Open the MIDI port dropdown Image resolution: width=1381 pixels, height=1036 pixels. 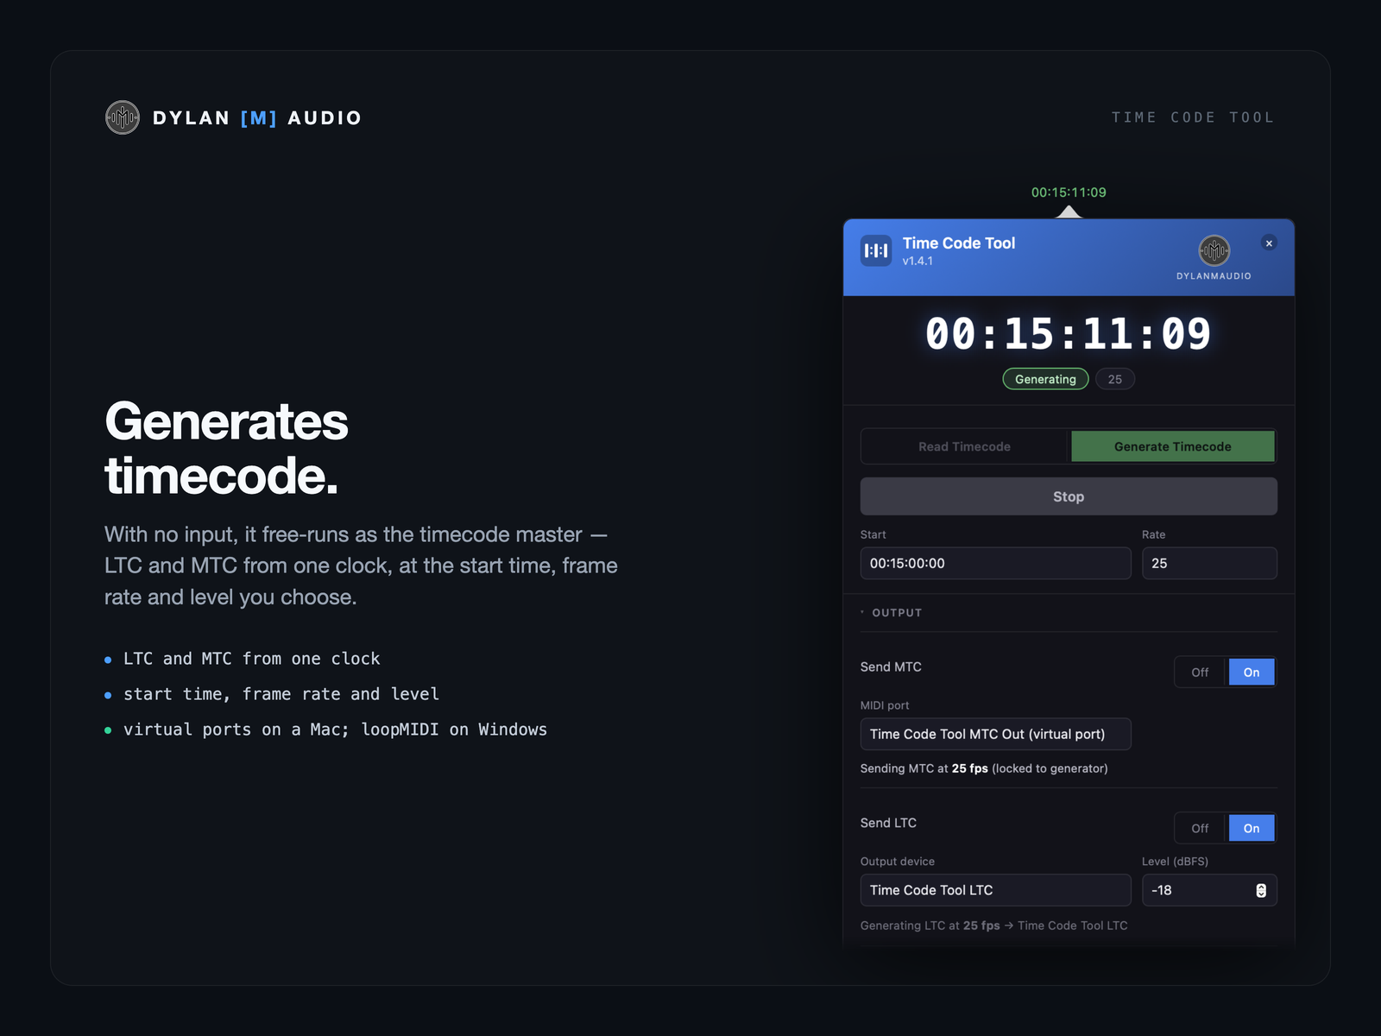(x=995, y=734)
